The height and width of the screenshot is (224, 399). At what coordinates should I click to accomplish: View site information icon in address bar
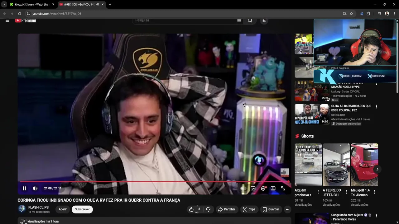point(28,14)
